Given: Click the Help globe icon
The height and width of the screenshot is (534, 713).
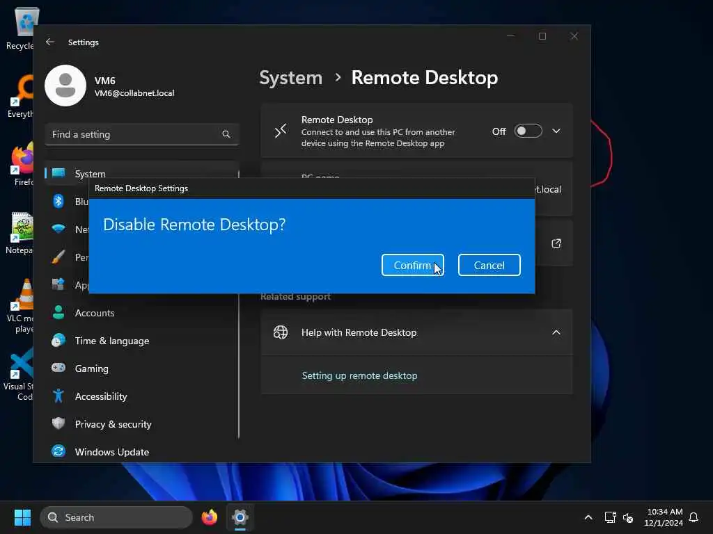Looking at the screenshot, I should pyautogui.click(x=281, y=332).
